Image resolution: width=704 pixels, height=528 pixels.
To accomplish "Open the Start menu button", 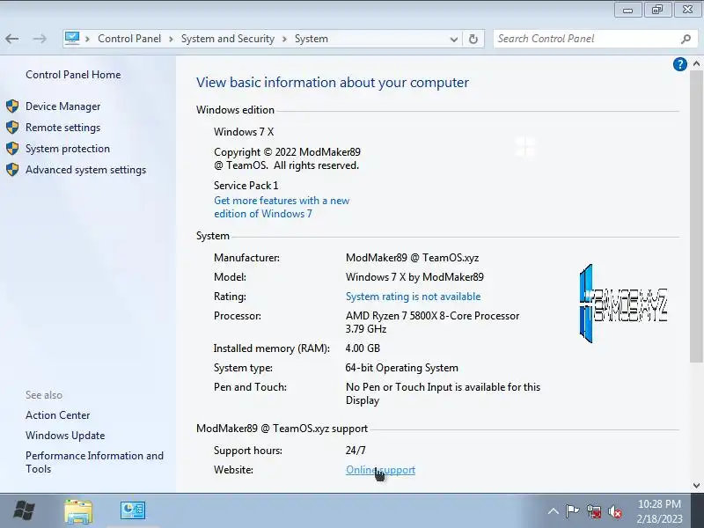I will [x=25, y=510].
